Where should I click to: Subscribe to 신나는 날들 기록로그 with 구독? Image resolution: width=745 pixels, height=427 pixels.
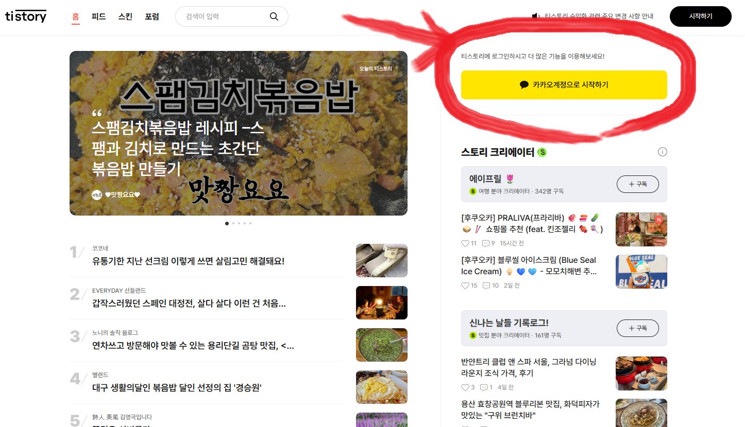[638, 328]
